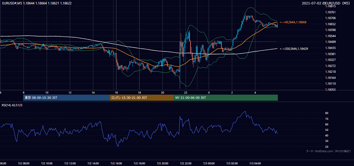This screenshot has height=166, width=354.
Task: Click the 7/3 04:00 time label
Action: (255, 163)
